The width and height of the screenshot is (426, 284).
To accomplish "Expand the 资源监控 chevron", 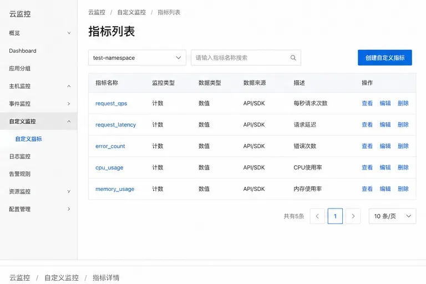I will click(x=69, y=191).
